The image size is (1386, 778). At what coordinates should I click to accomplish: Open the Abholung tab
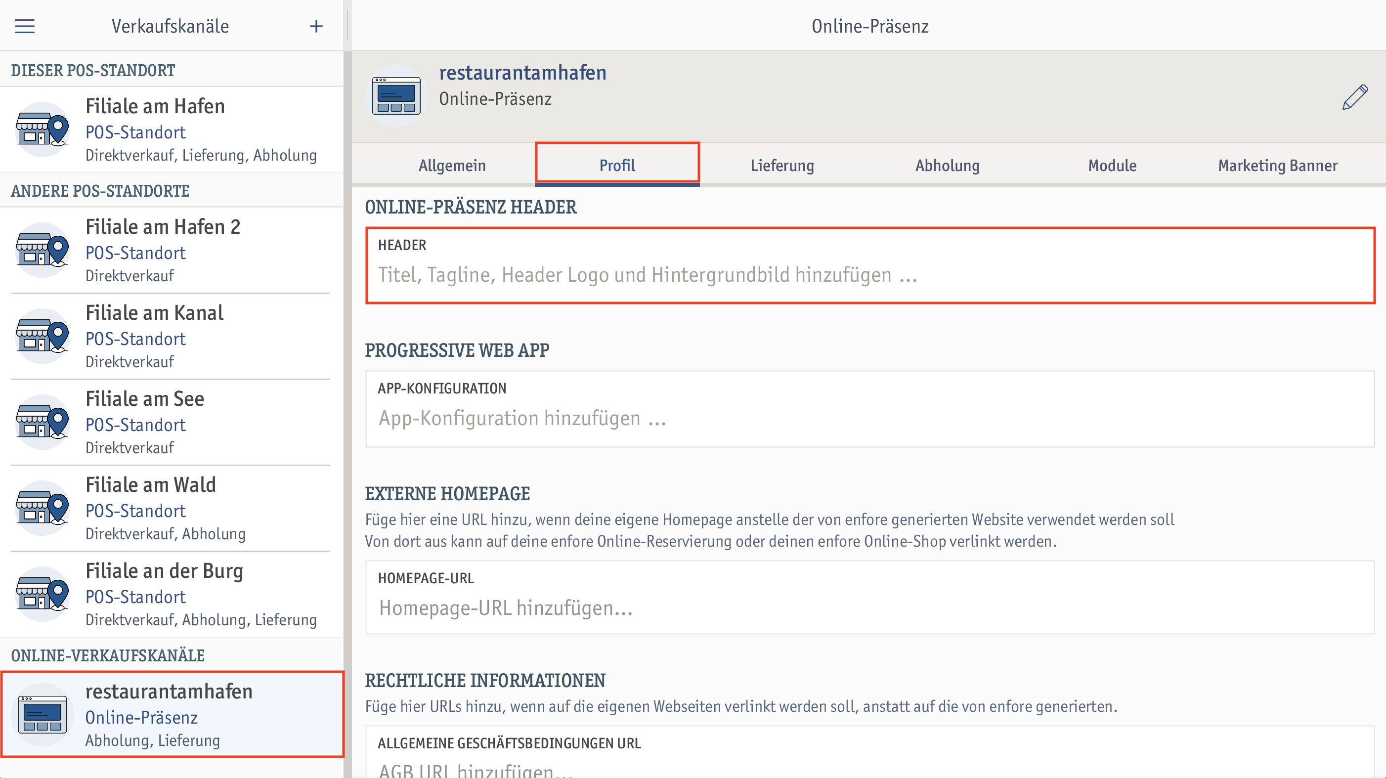(948, 166)
